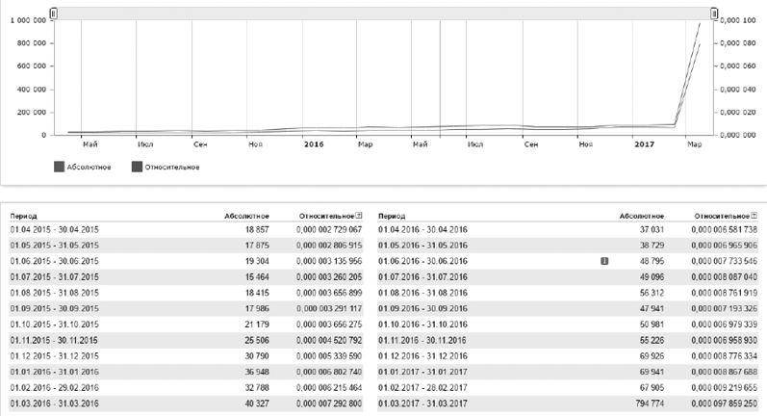Click the 2016 label on chart axis
Screen dimensions: 767x416
tap(314, 144)
